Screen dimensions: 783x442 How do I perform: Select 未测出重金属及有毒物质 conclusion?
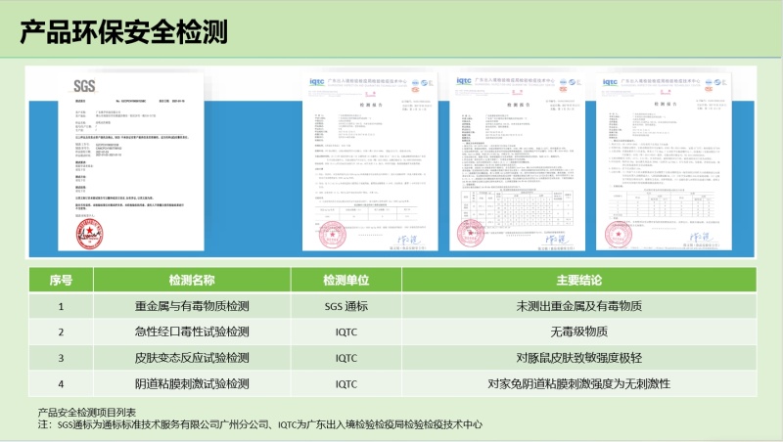pos(578,306)
